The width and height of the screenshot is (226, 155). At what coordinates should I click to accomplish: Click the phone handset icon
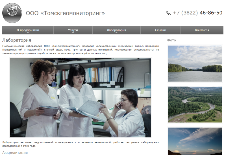click(x=168, y=13)
